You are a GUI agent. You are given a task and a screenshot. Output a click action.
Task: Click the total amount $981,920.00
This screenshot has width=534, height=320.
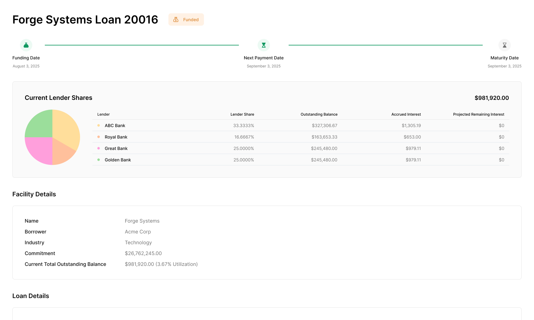point(492,98)
